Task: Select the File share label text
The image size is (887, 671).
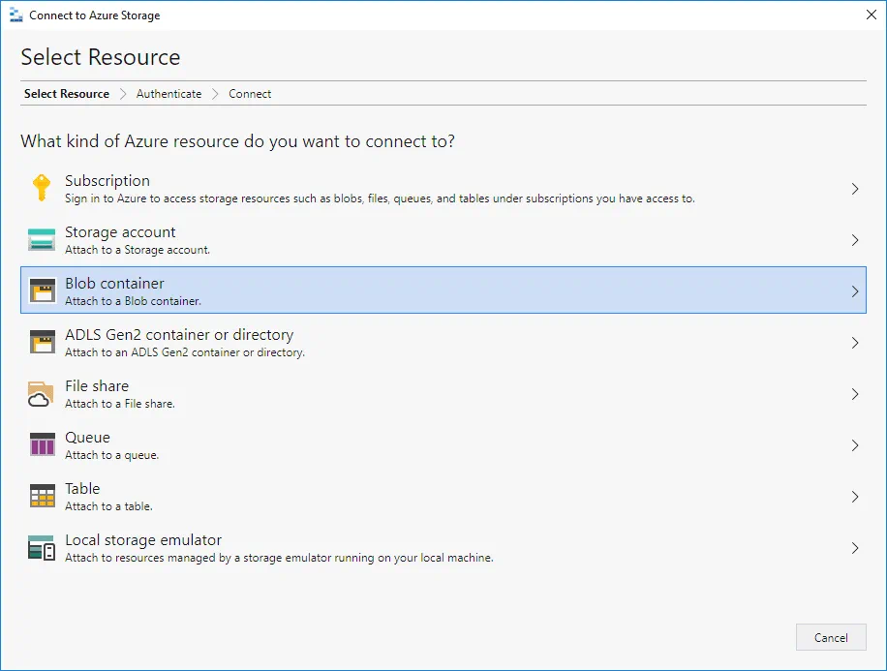Action: tap(97, 386)
